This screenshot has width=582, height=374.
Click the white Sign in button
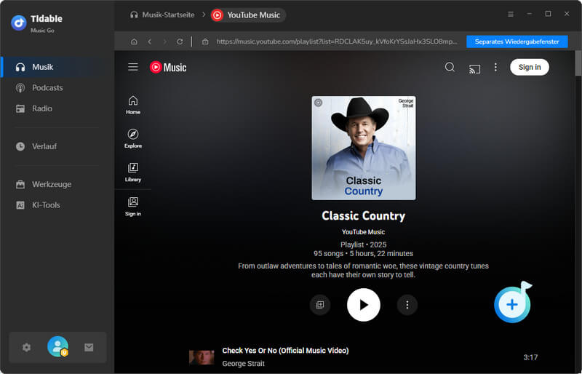click(x=530, y=67)
